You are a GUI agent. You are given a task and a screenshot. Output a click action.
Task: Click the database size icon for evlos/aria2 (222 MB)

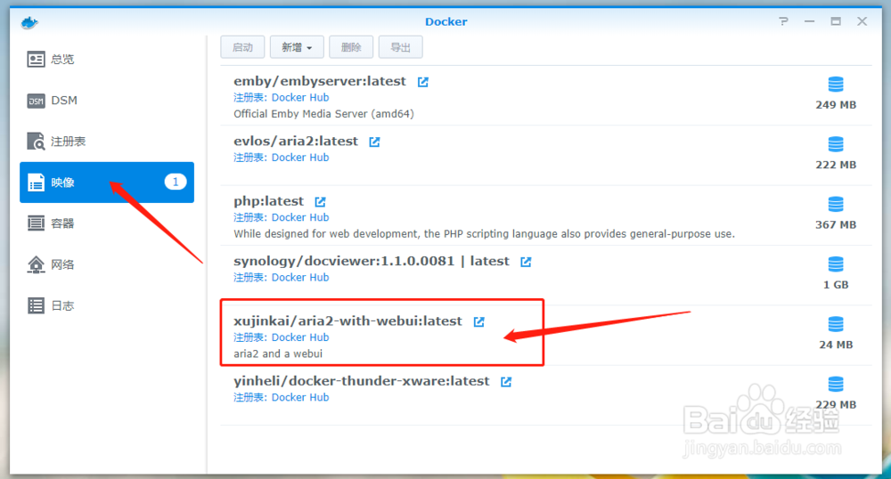(x=836, y=144)
